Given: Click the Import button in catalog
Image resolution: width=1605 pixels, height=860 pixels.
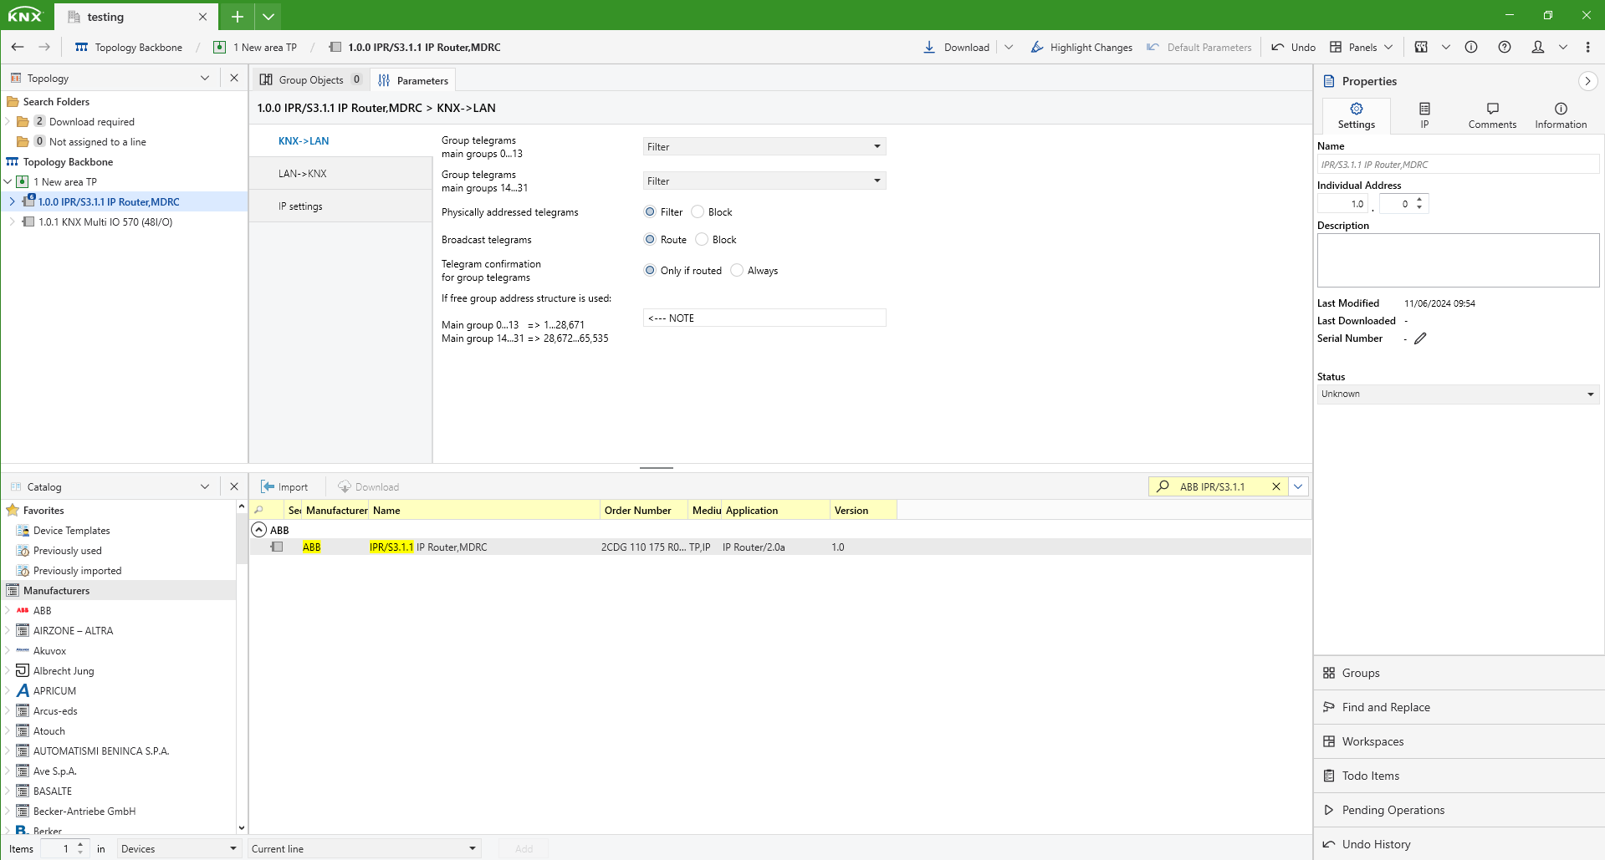Looking at the screenshot, I should pos(284,487).
